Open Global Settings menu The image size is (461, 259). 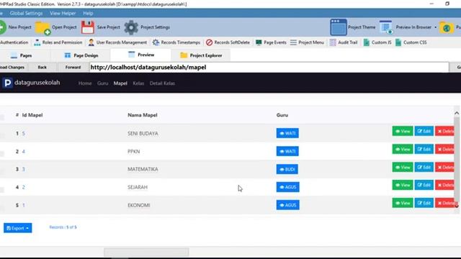26,13
